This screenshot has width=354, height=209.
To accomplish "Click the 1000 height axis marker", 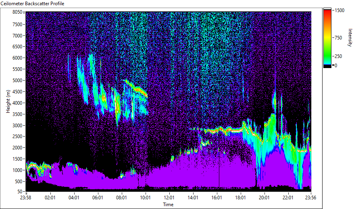I will tap(17, 170).
